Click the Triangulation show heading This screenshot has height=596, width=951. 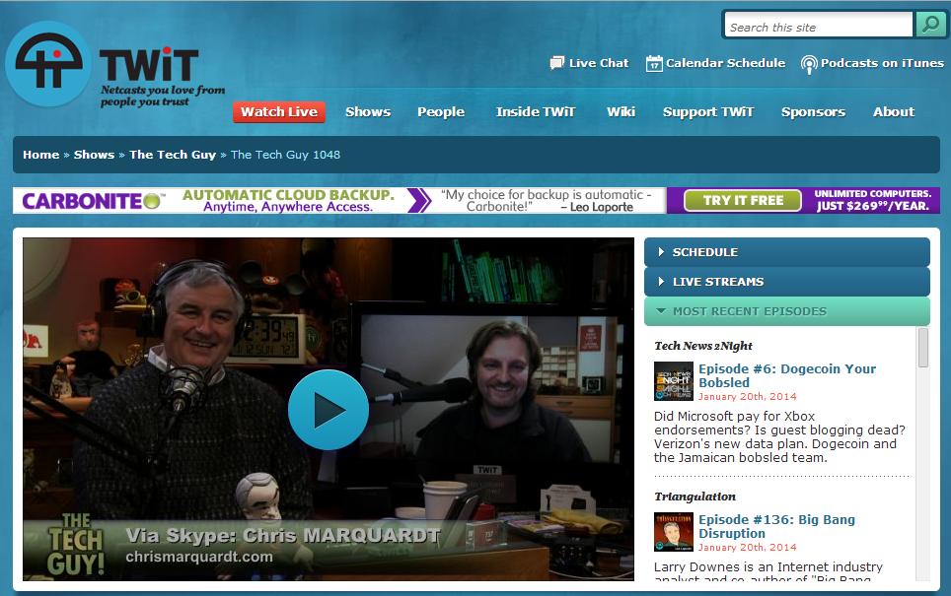tap(695, 497)
